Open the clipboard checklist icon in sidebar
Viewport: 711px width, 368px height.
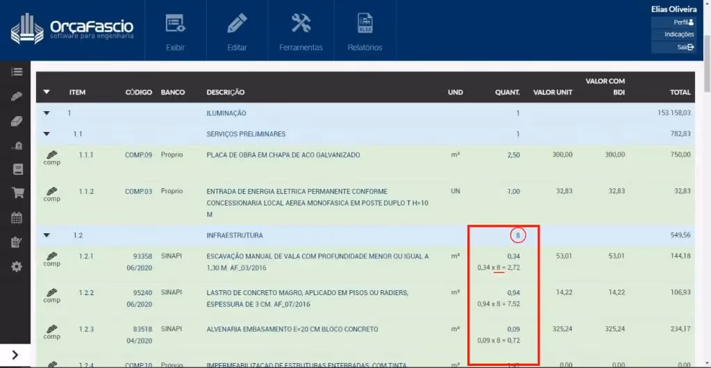[x=17, y=242]
